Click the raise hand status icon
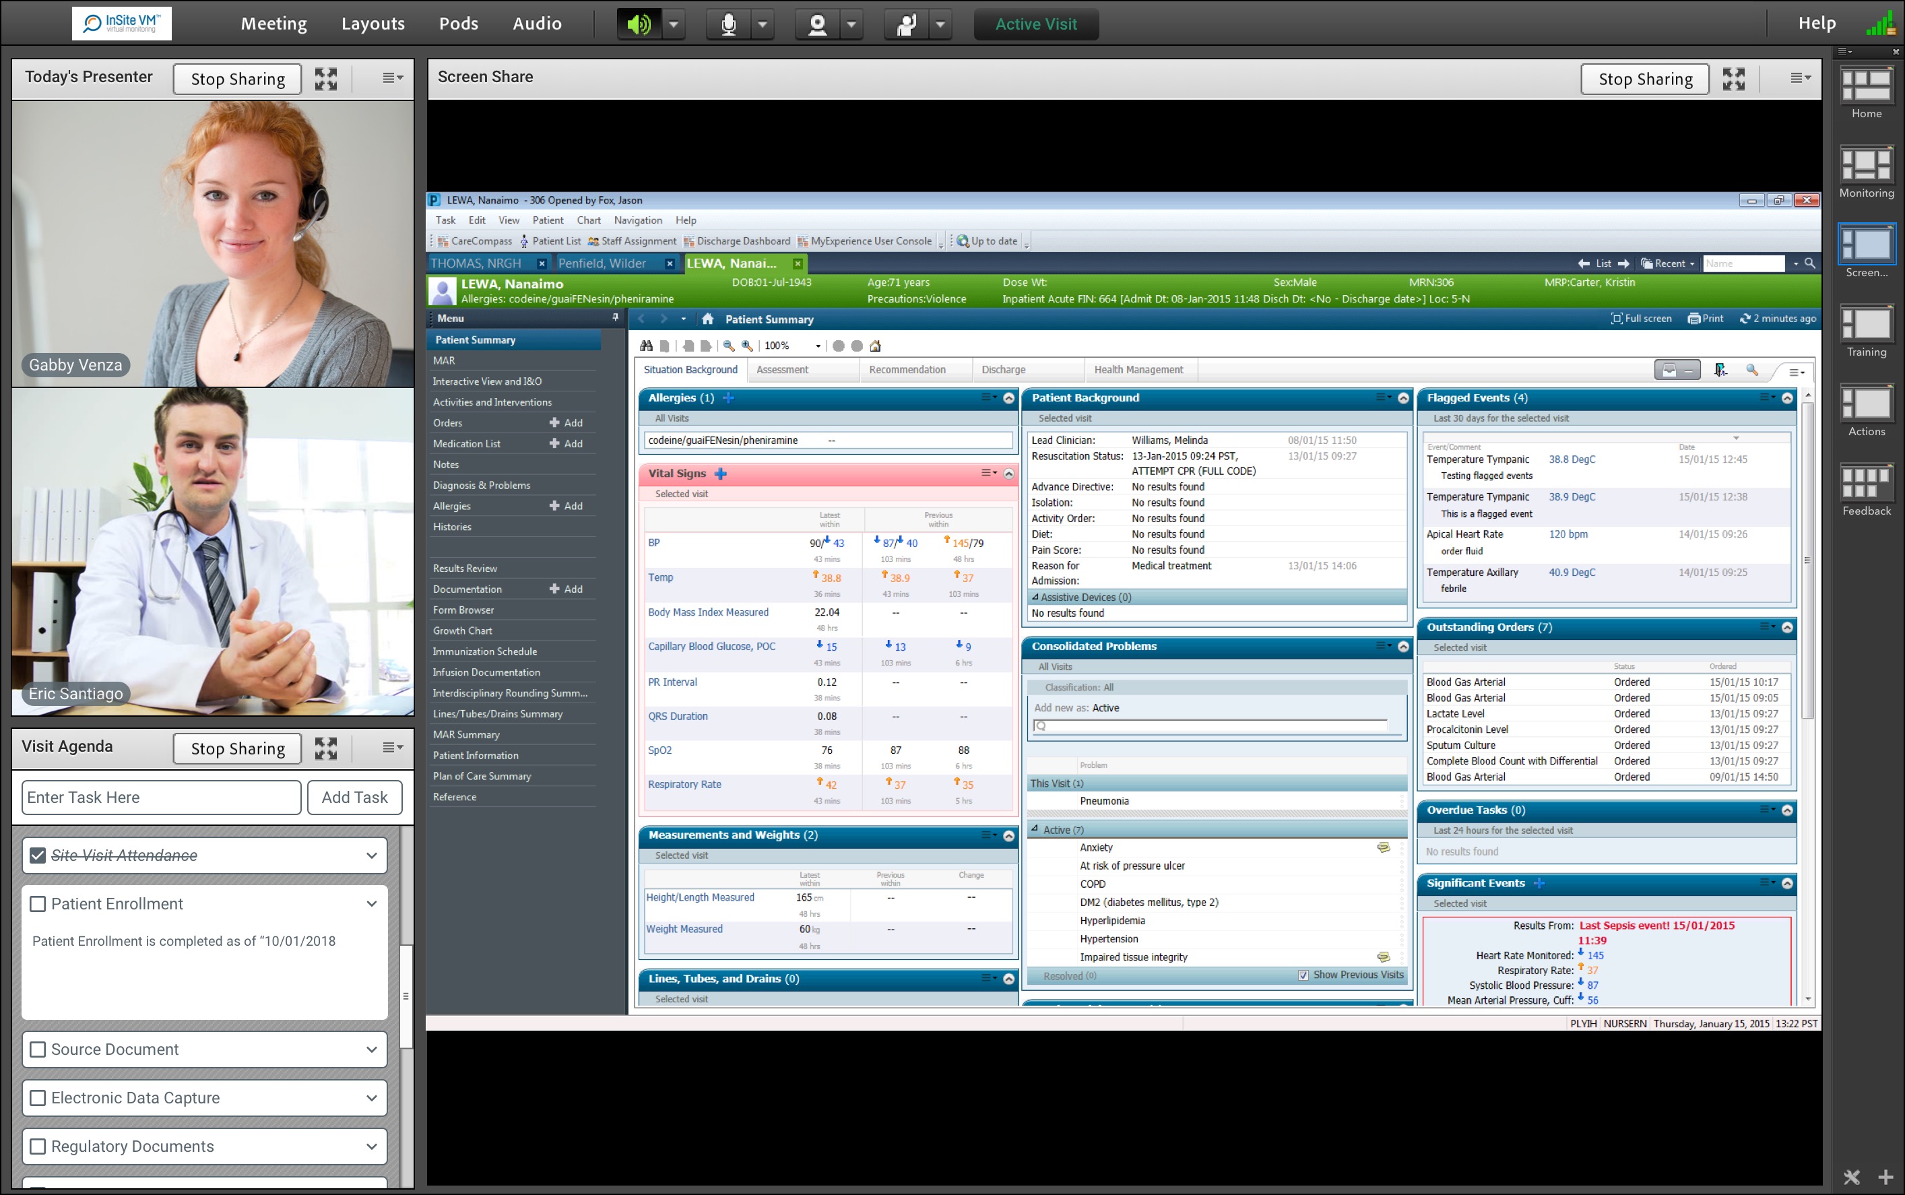The image size is (1905, 1195). coord(906,24)
